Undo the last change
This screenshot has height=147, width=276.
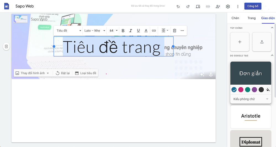pos(178,7)
